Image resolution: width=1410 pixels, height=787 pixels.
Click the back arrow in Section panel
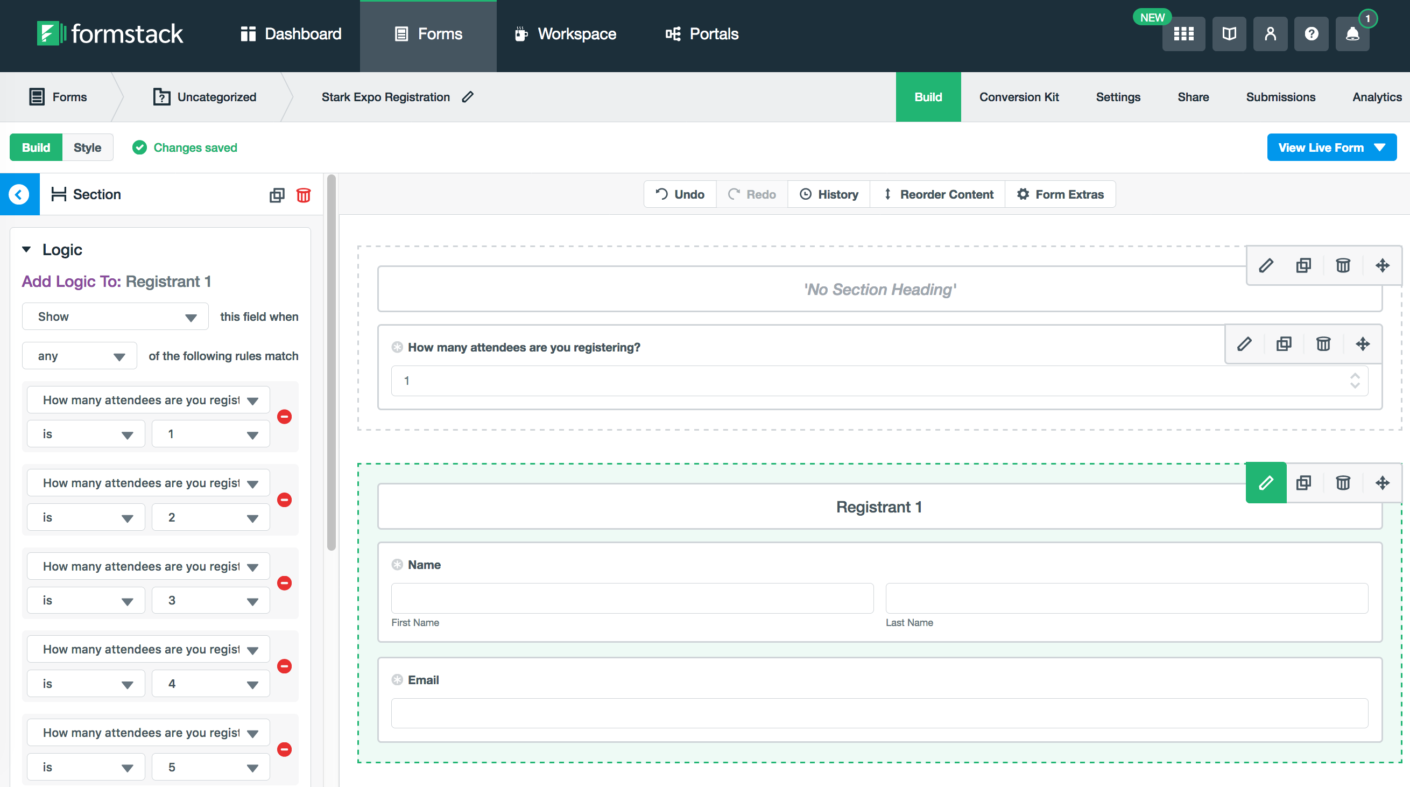click(x=19, y=194)
